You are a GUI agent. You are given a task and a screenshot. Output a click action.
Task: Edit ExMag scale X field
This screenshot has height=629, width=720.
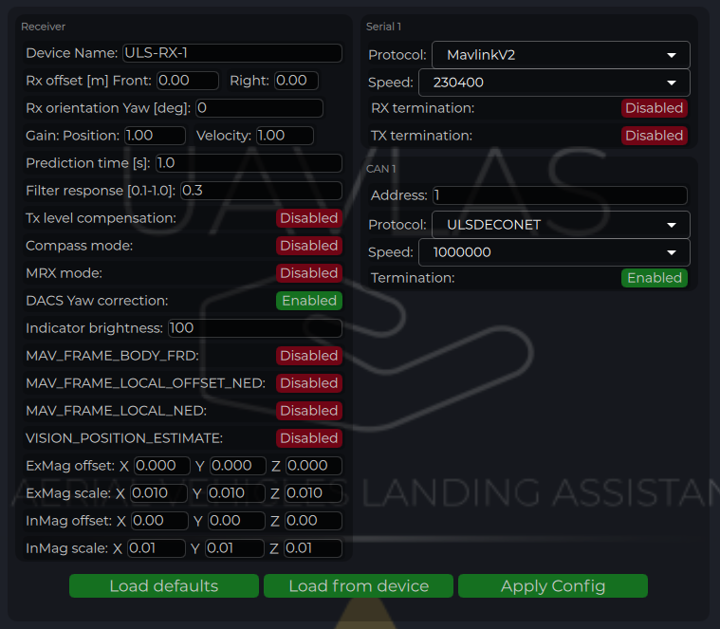(x=158, y=493)
